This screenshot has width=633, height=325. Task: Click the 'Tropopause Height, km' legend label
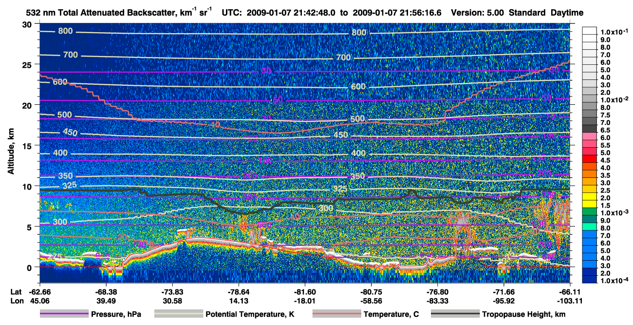coord(524,314)
